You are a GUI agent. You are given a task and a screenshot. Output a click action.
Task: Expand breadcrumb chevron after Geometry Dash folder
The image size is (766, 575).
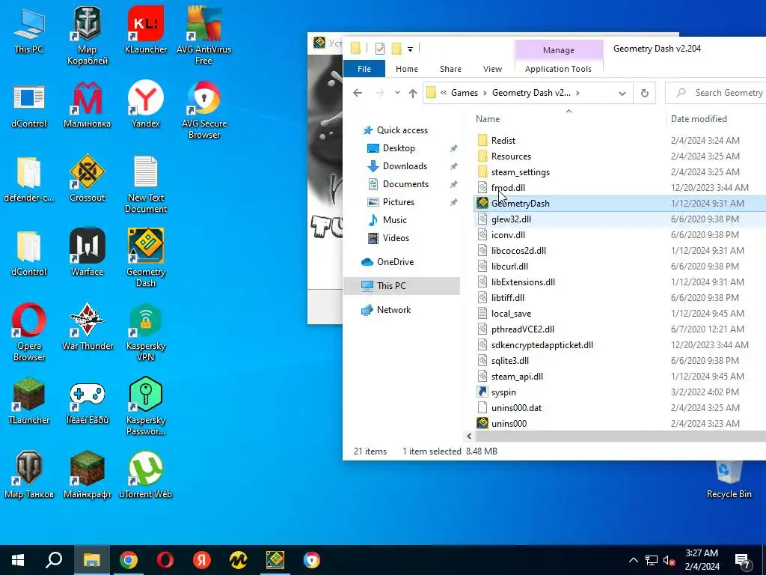(578, 93)
